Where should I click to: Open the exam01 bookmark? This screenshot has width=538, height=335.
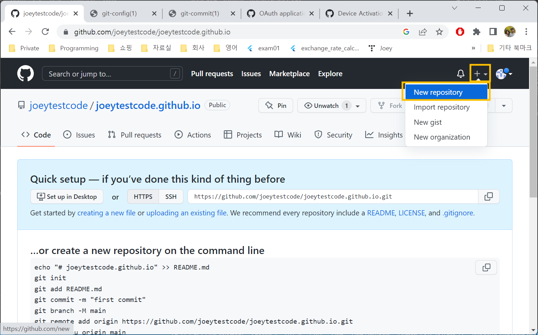pos(263,48)
